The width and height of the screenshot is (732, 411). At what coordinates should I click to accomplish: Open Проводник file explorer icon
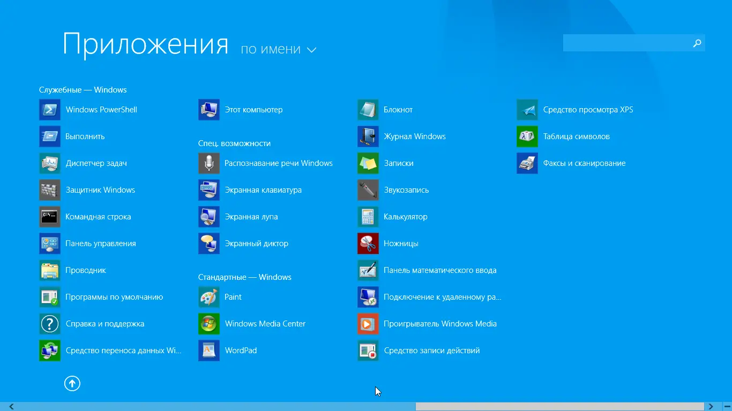pos(50,270)
